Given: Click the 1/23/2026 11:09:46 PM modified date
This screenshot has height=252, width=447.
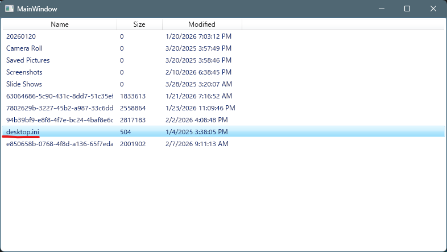Looking at the screenshot, I should coord(200,108).
